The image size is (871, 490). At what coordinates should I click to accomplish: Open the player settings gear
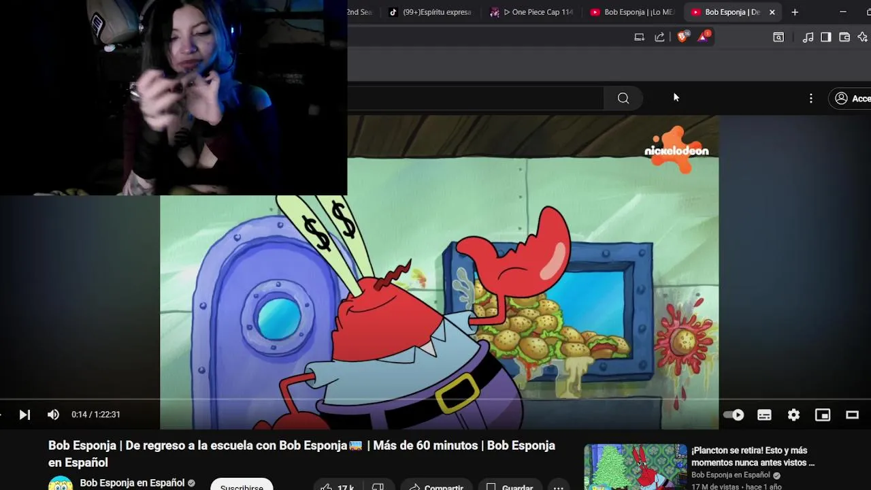tap(793, 414)
